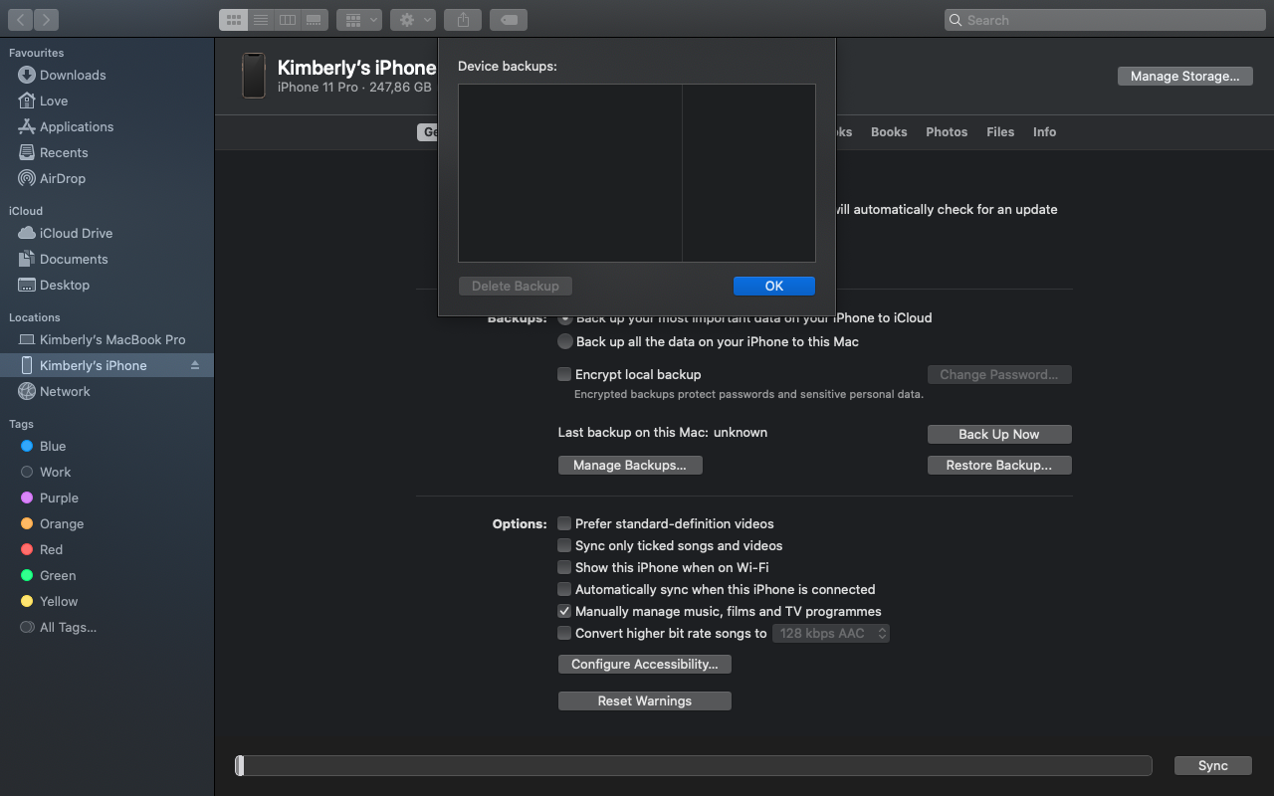1274x796 pixels.
Task: Click the Manage Backups… button
Action: click(x=630, y=465)
